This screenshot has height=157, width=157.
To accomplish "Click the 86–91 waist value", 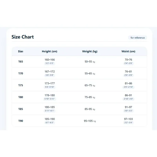I will coord(128,95).
